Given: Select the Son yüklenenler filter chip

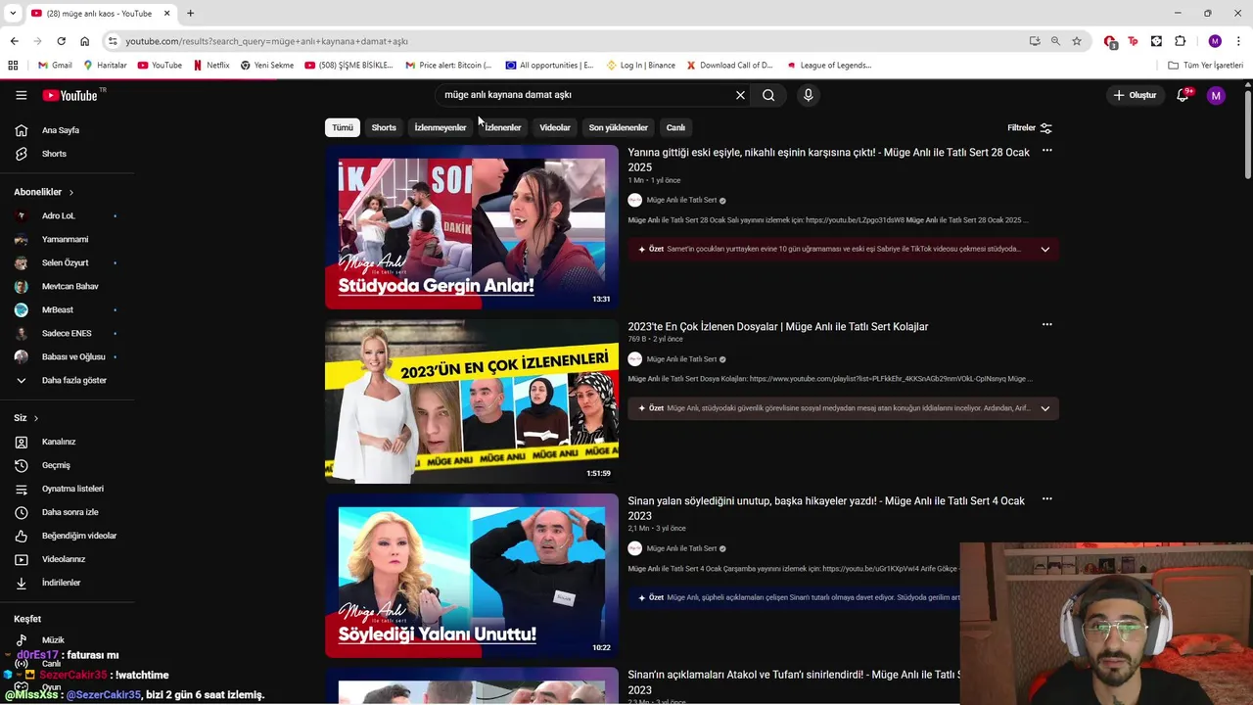Looking at the screenshot, I should [618, 127].
